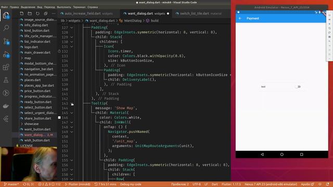Fold code at line 127
Screen dimensions: 333x187
pos(72,28)
